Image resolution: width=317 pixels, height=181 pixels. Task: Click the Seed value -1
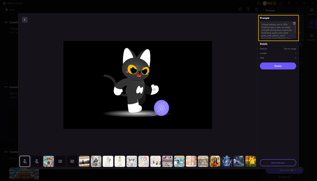coord(295,58)
